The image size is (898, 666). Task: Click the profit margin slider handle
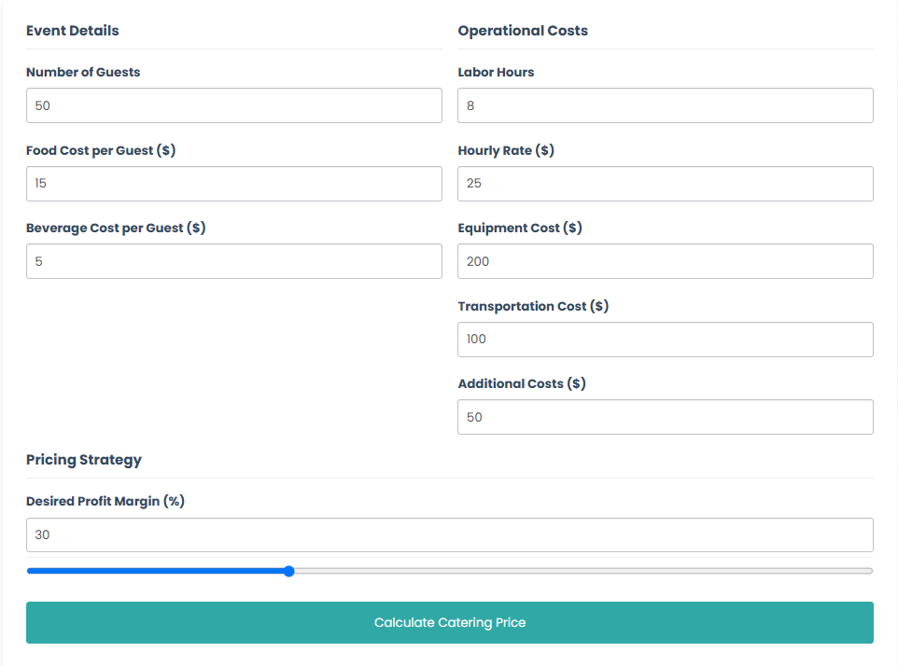point(289,571)
